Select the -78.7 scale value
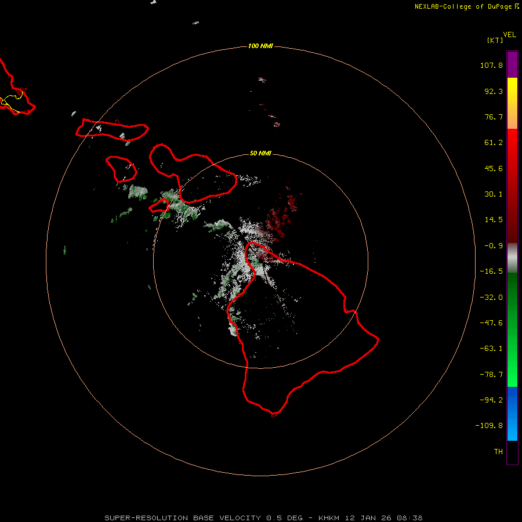Image resolution: width=522 pixels, height=522 pixels. 491,375
